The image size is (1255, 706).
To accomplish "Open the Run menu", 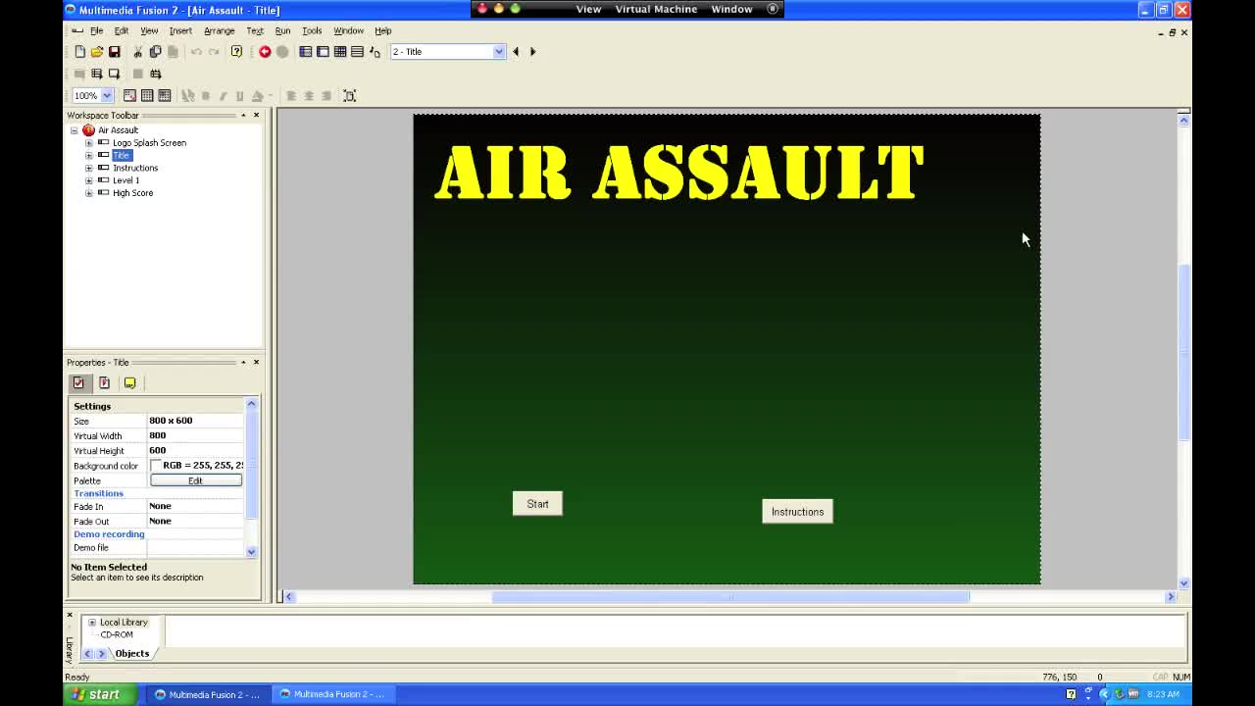I will (282, 30).
